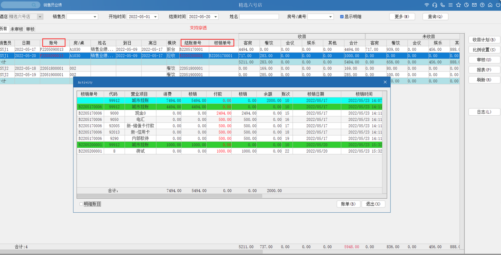Click 退出(X) in the Activity dialog
The height and width of the screenshot is (255, 501).
pos(373,204)
